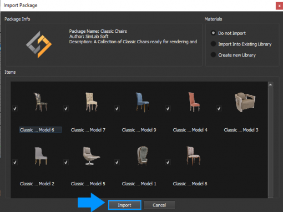Screen dimensions: 283x212
Task: Uncheck the Classic Model 7 checkbox
Action: tap(66, 108)
